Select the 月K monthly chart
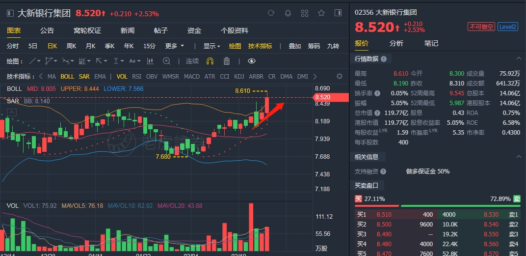This screenshot has width=526, height=256. coord(91,46)
